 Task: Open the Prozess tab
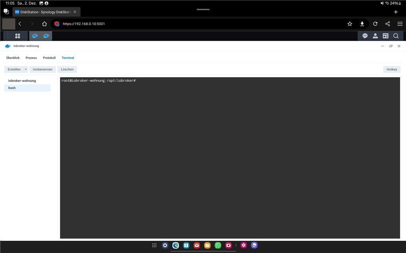[31, 58]
